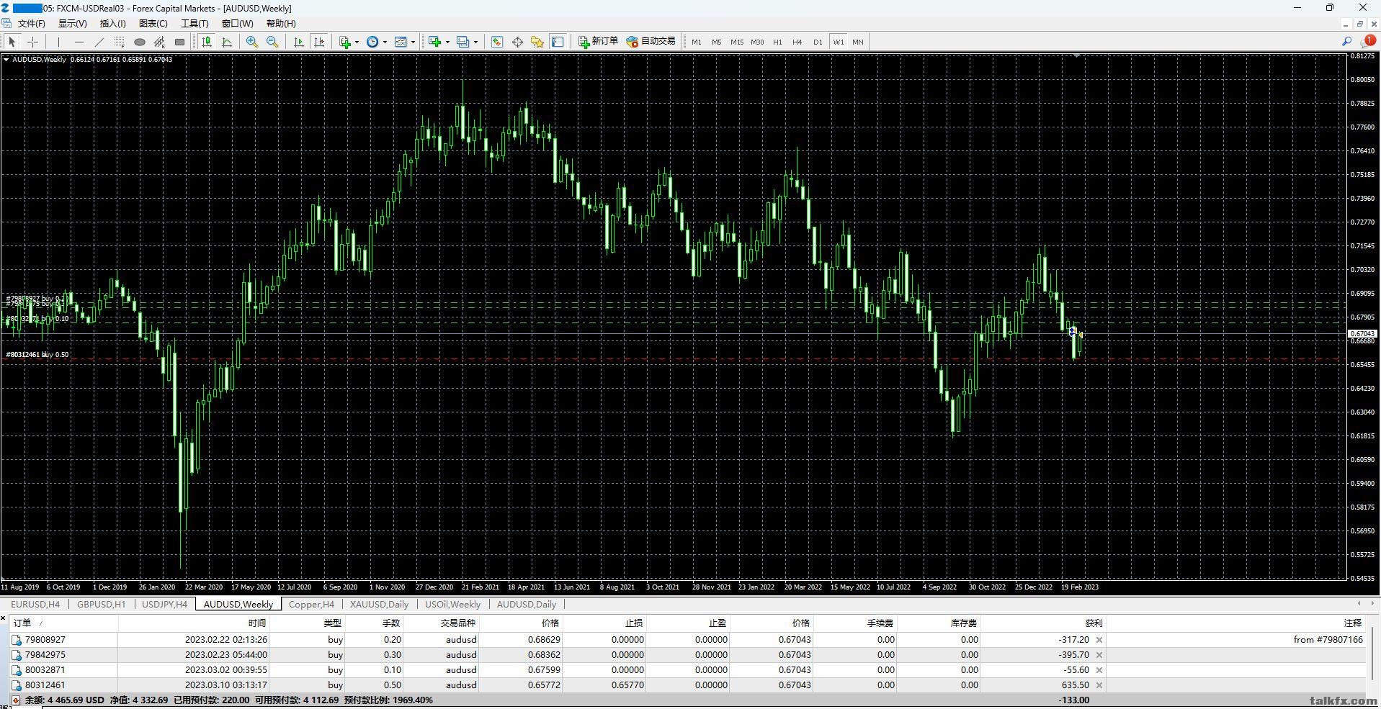This screenshot has width=1381, height=709.
Task: Click order icon for ticket 79808927
Action: (17, 640)
